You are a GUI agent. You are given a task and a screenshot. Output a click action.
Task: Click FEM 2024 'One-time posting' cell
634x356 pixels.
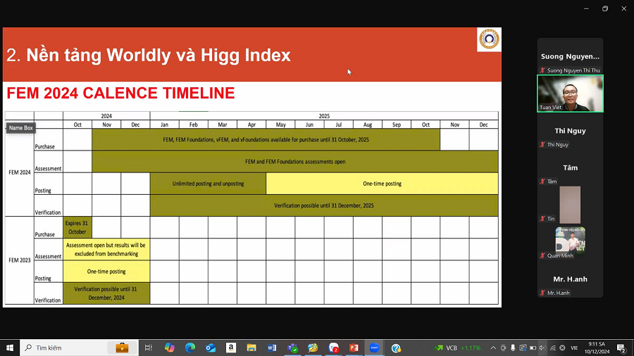click(x=382, y=184)
